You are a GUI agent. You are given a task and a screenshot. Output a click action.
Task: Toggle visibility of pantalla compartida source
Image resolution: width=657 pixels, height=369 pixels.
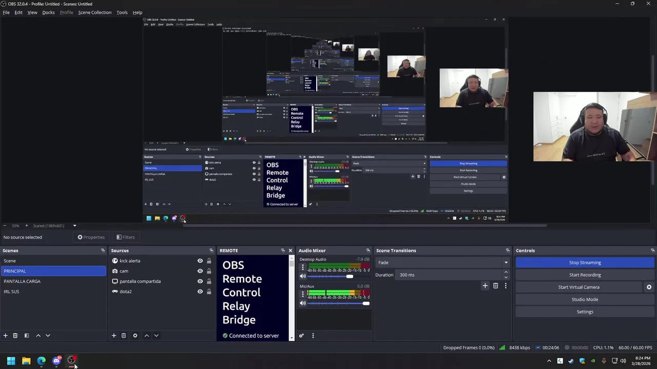(200, 281)
